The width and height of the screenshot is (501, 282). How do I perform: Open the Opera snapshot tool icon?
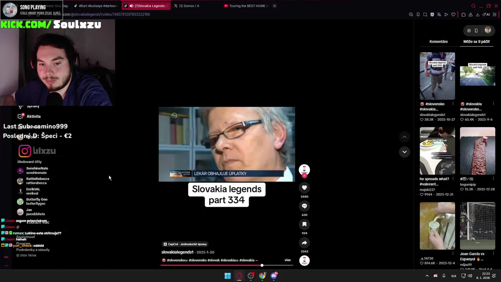pyautogui.click(x=425, y=14)
